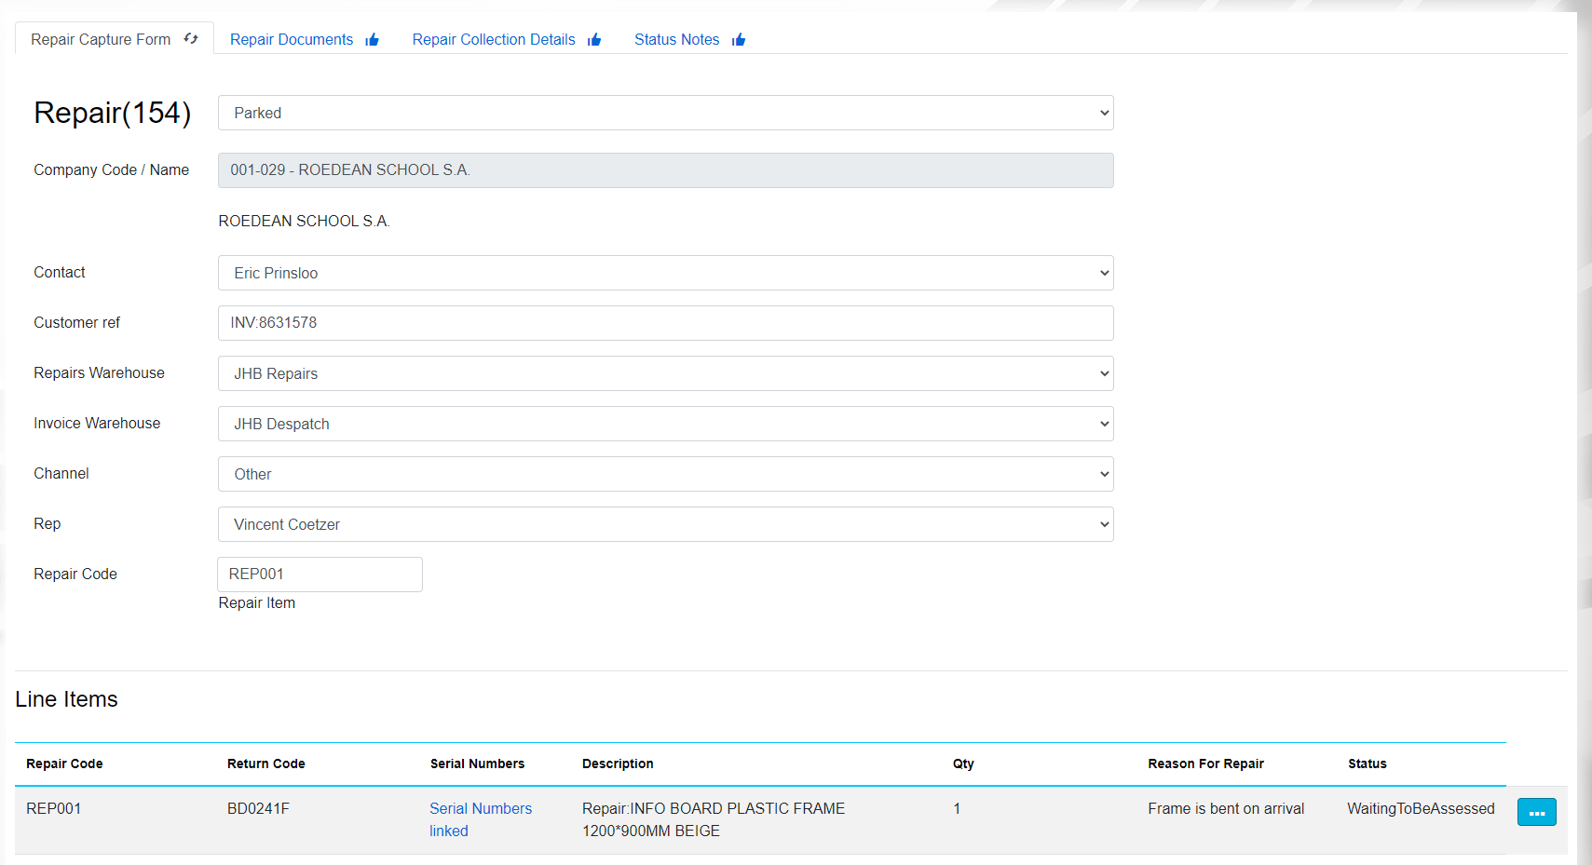Click the refresh arrows icon on Repair Capture Form tab
1592x865 pixels.
point(191,39)
